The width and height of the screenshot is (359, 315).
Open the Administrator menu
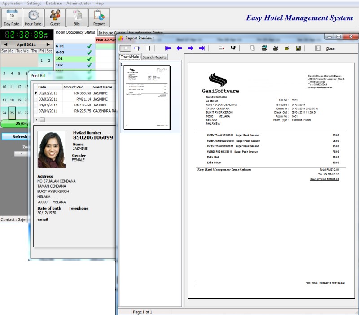pos(79,3)
